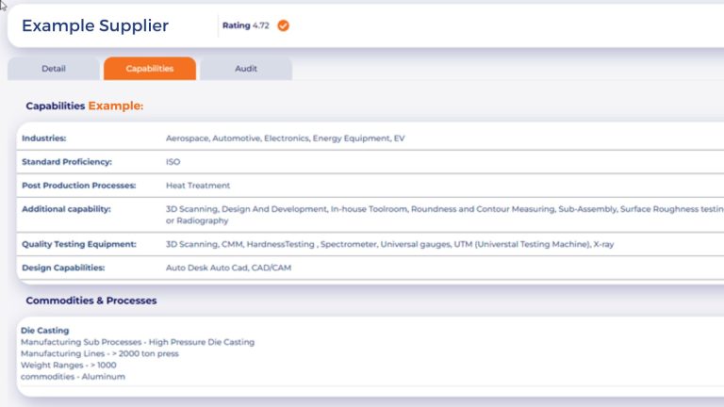The image size is (724, 407).
Task: Click the Capabilities Example heading
Action: [85, 106]
